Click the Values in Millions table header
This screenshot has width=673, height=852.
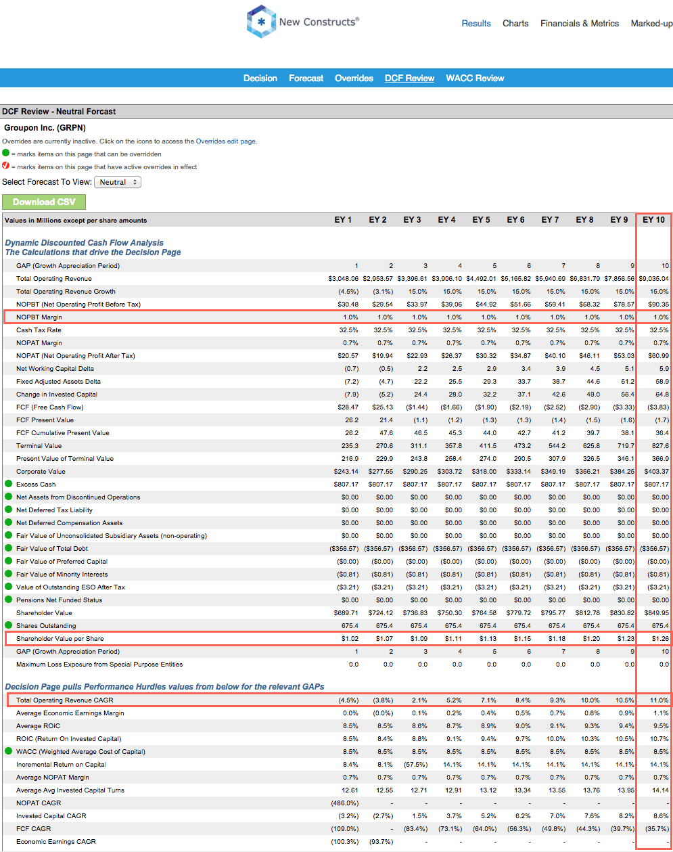[x=76, y=221]
